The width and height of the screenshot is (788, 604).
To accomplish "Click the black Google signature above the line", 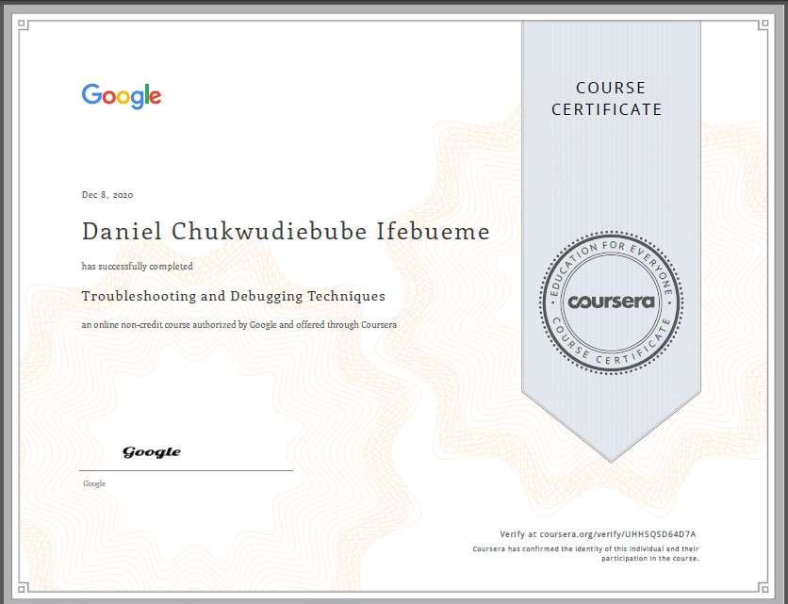I will tap(152, 452).
